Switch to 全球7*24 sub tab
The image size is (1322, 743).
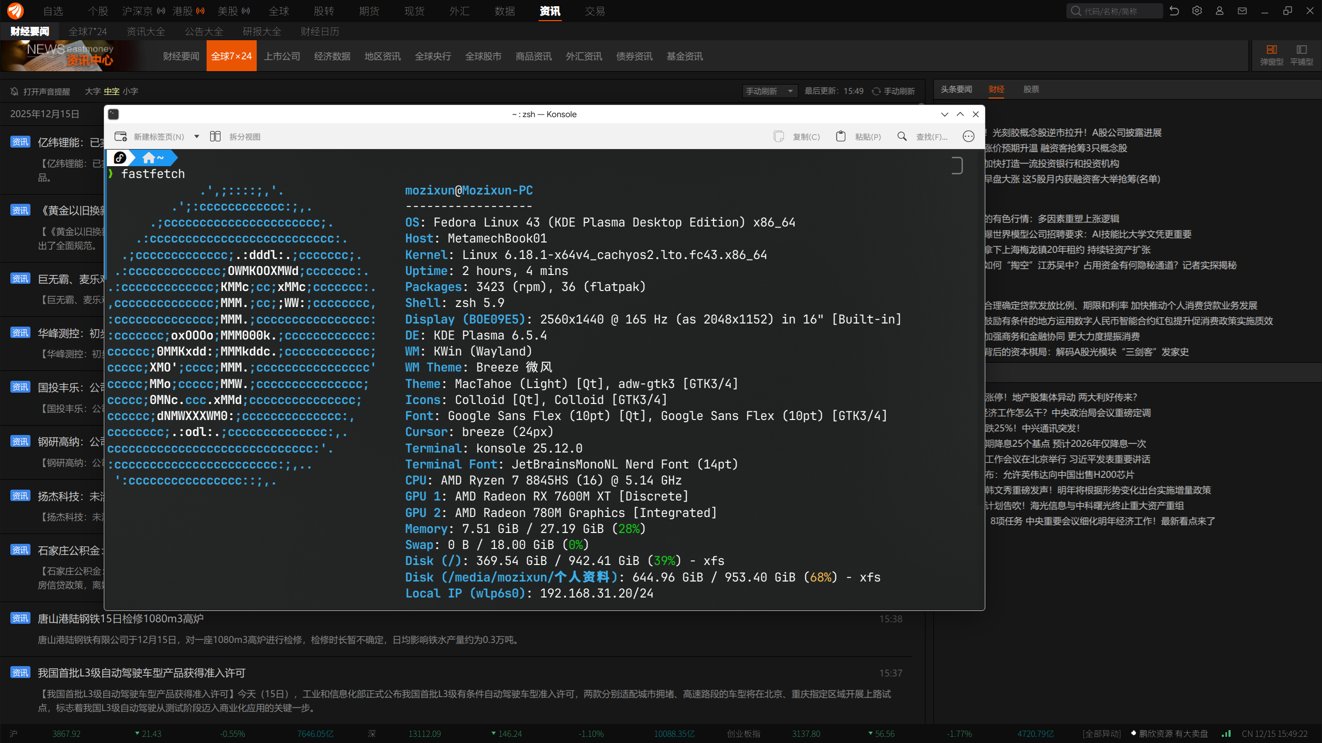click(x=88, y=31)
